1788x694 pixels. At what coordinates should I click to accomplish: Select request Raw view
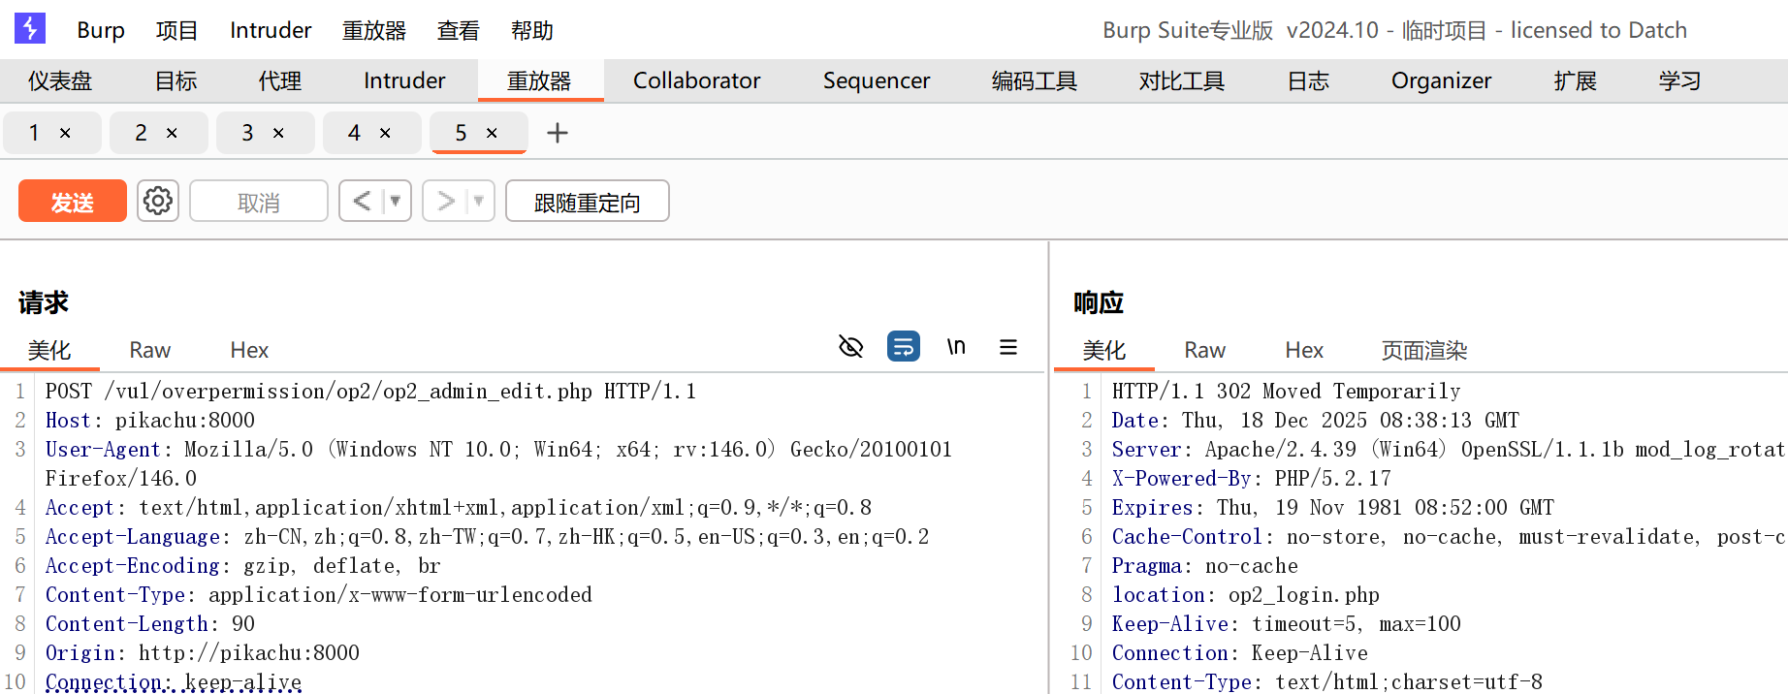pos(150,350)
